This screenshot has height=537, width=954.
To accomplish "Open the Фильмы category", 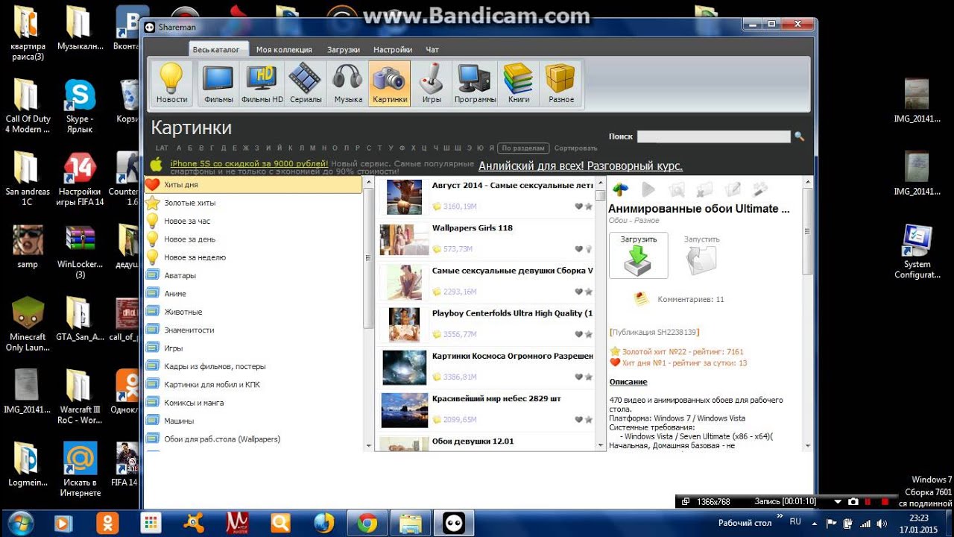I will 218,83.
